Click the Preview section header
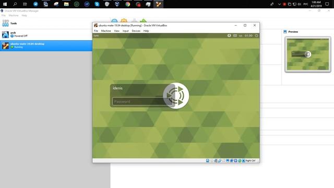Viewport: 334px width, 188px height. [293, 31]
